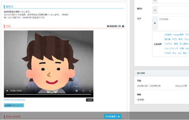Open the video more options menu
Viewport: 189px width, 120px height.
point(90,91)
